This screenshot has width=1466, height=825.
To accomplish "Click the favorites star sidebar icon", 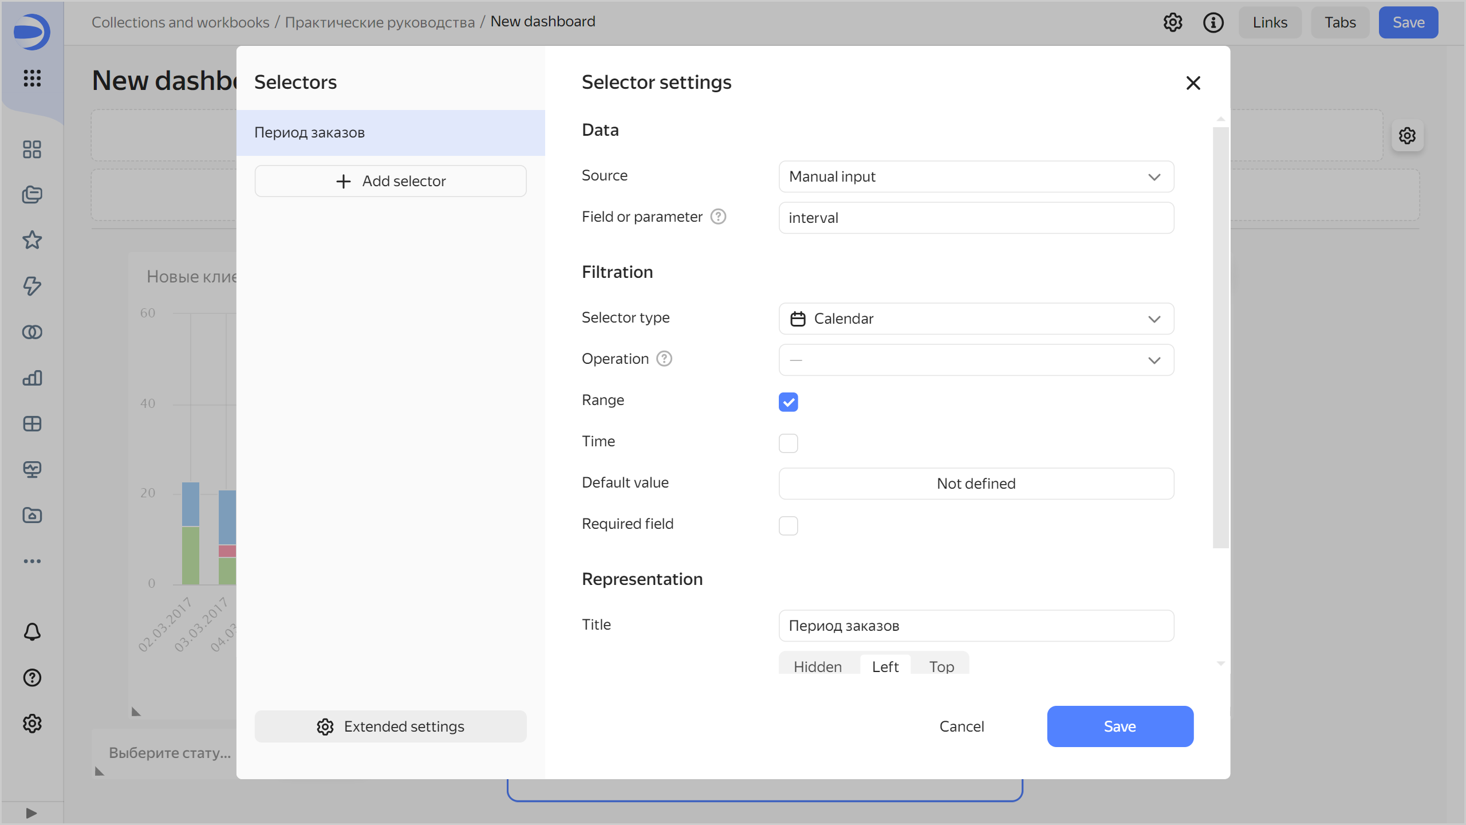I will [x=32, y=240].
